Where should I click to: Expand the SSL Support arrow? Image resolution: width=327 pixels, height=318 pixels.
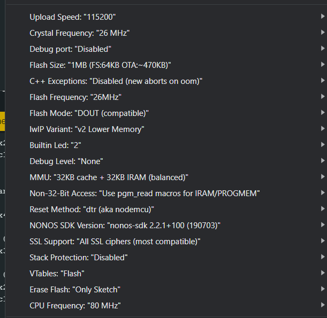[323, 241]
